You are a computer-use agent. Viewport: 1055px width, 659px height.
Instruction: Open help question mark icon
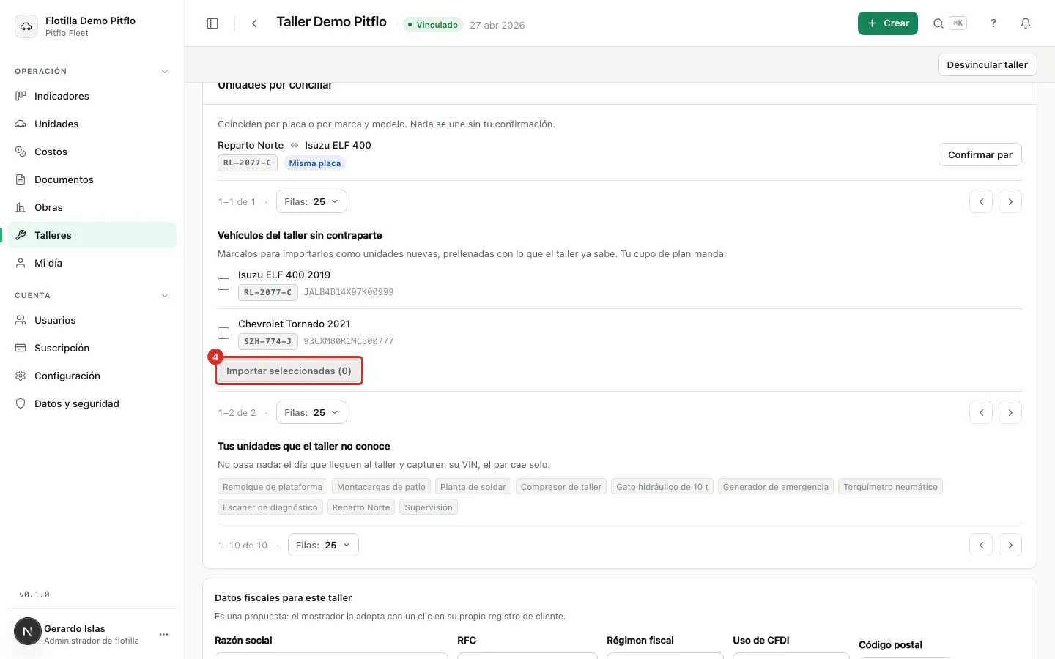(x=993, y=23)
